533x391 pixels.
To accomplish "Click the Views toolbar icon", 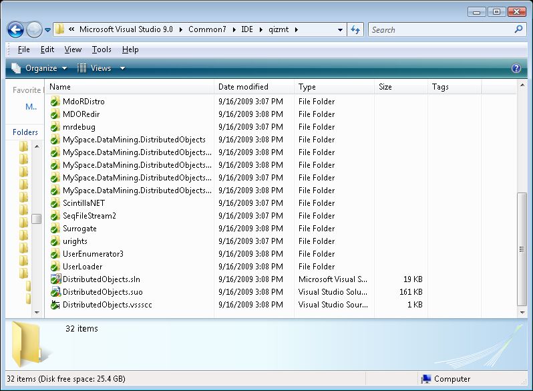I will [x=81, y=68].
